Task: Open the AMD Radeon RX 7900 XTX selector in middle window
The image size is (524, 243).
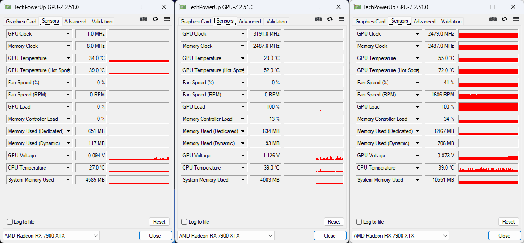Action: pyautogui.click(x=226, y=236)
